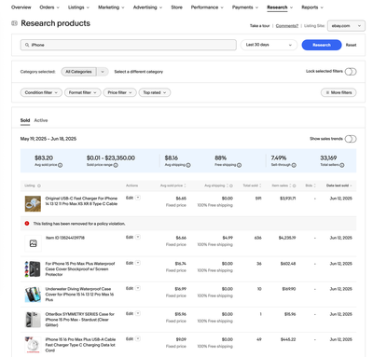Toggle Show sales trends switch
Viewport: 373px width, 357px height.
(351, 139)
